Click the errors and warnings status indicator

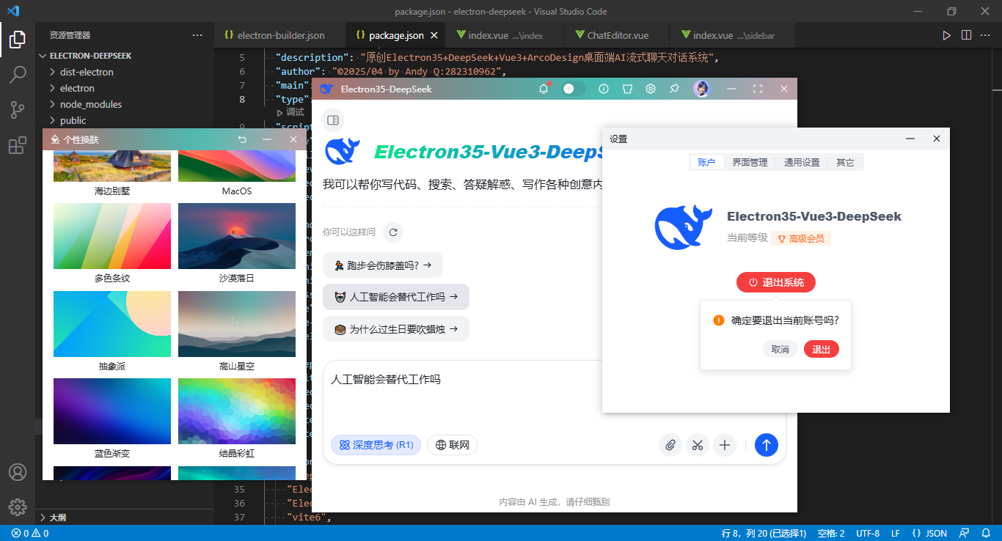30,533
